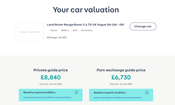This screenshot has height=105, width=175.
Task: Click the Automatic transmission label
Action: [87, 30]
